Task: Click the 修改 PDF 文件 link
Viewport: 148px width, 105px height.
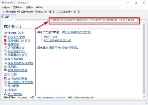Action: point(16,37)
